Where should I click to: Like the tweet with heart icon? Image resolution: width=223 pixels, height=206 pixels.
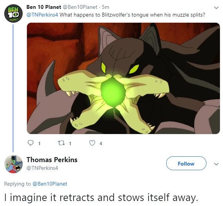tap(92, 143)
